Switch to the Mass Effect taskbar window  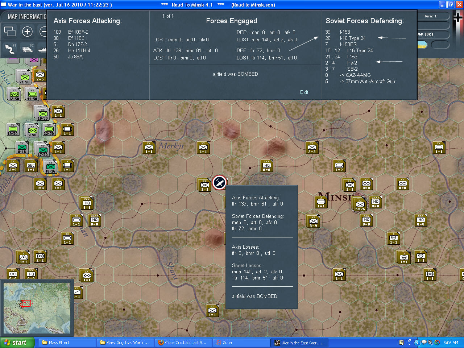67,343
